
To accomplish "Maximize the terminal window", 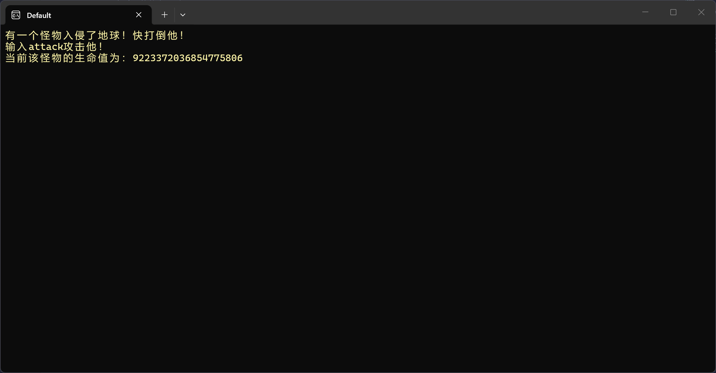I will pos(673,12).
